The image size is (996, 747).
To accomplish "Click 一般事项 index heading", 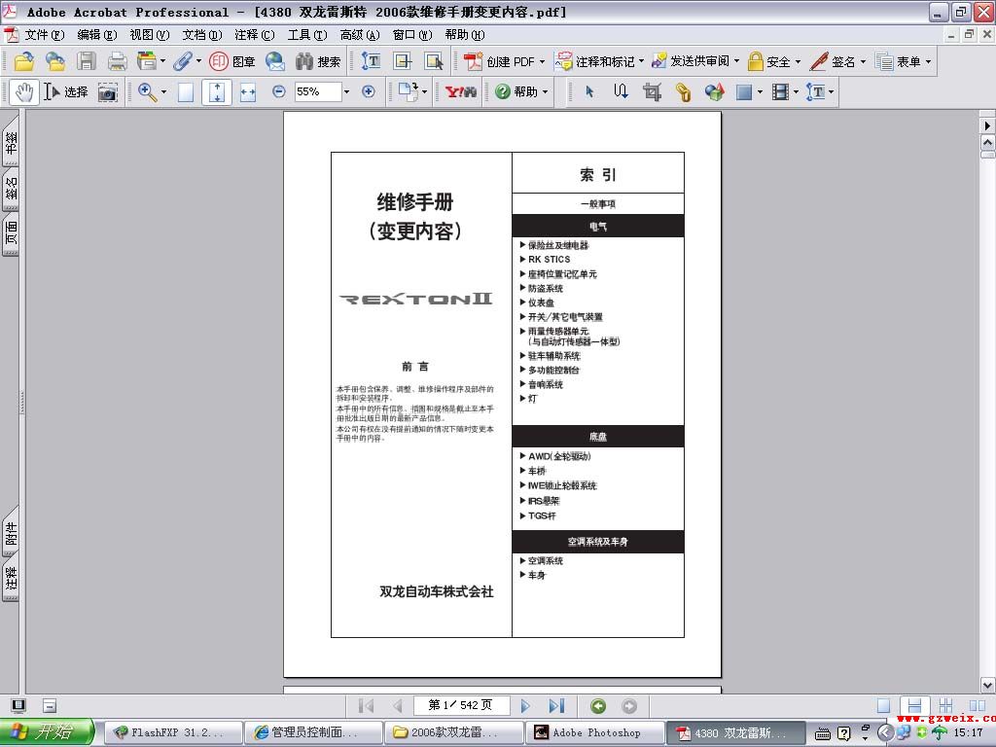I will 598,204.
